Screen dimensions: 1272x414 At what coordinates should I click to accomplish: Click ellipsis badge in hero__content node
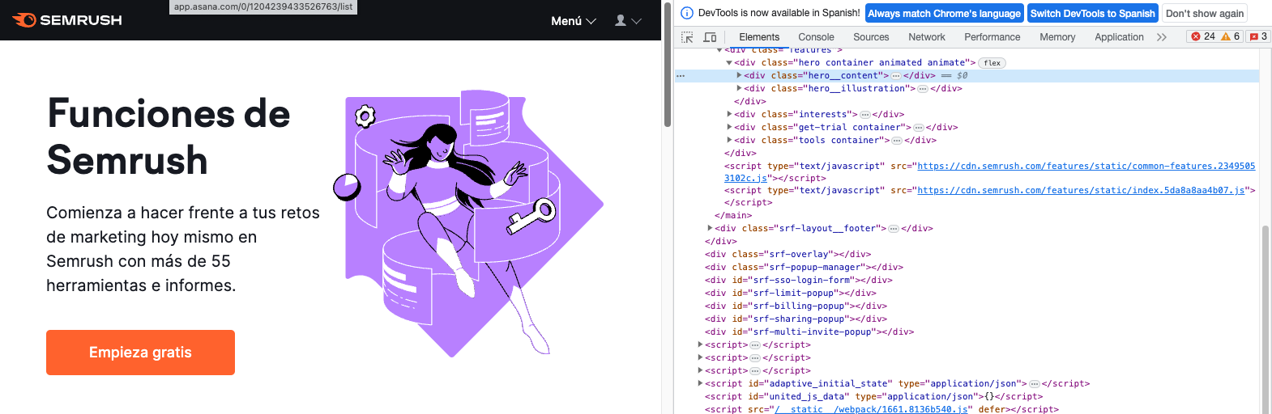coord(896,75)
